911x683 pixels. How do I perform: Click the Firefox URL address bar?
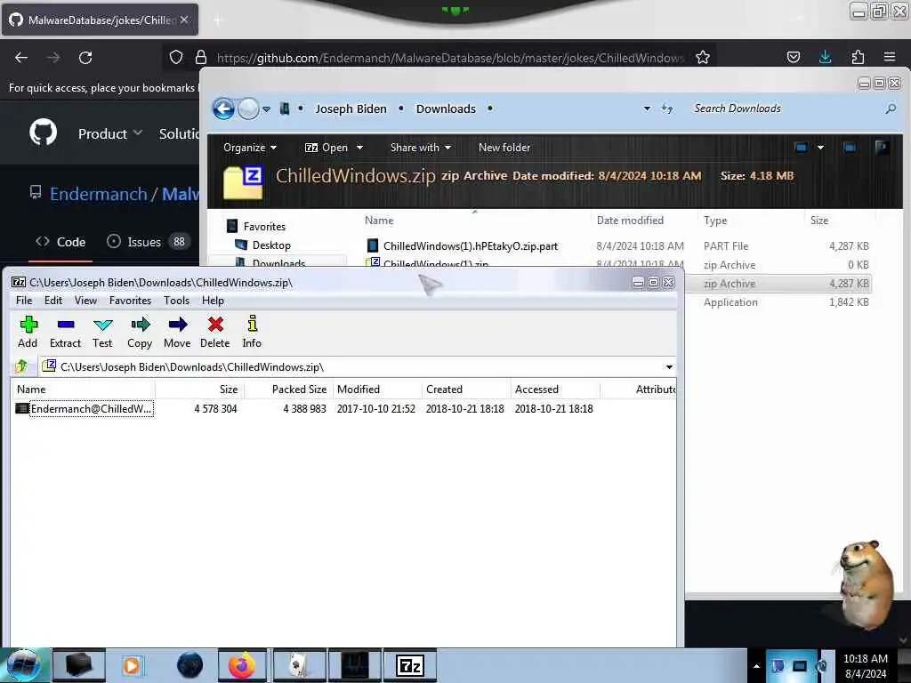click(450, 58)
